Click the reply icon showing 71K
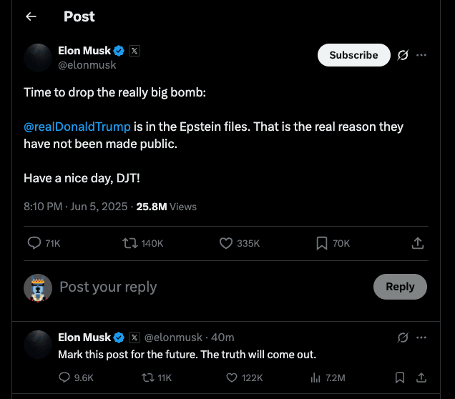 [34, 243]
